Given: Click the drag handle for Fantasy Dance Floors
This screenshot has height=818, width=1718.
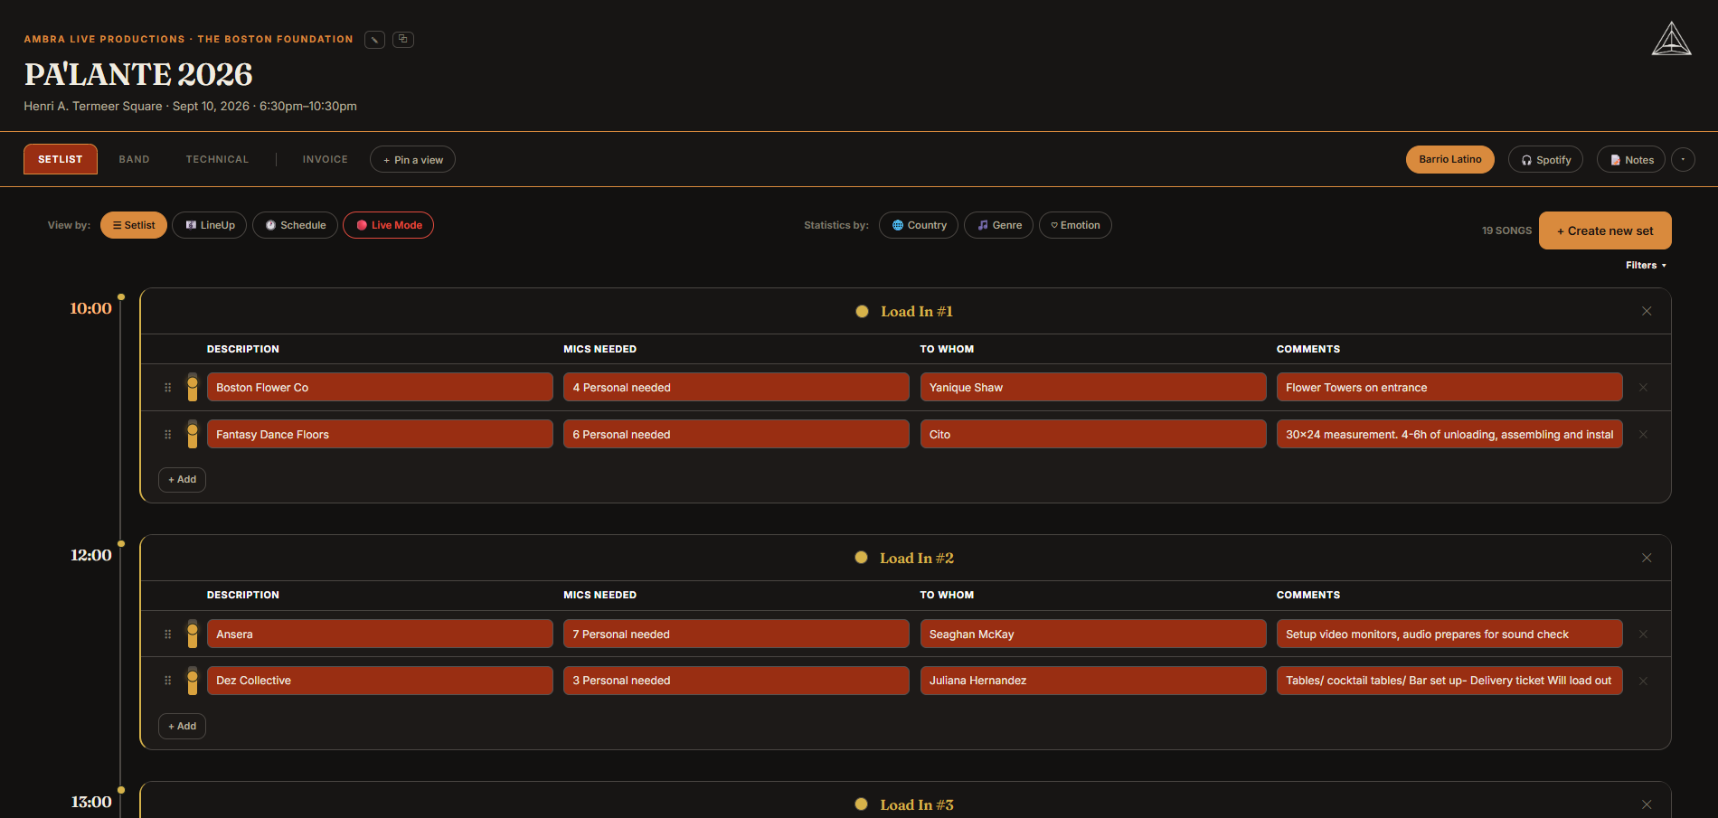Looking at the screenshot, I should coord(167,435).
